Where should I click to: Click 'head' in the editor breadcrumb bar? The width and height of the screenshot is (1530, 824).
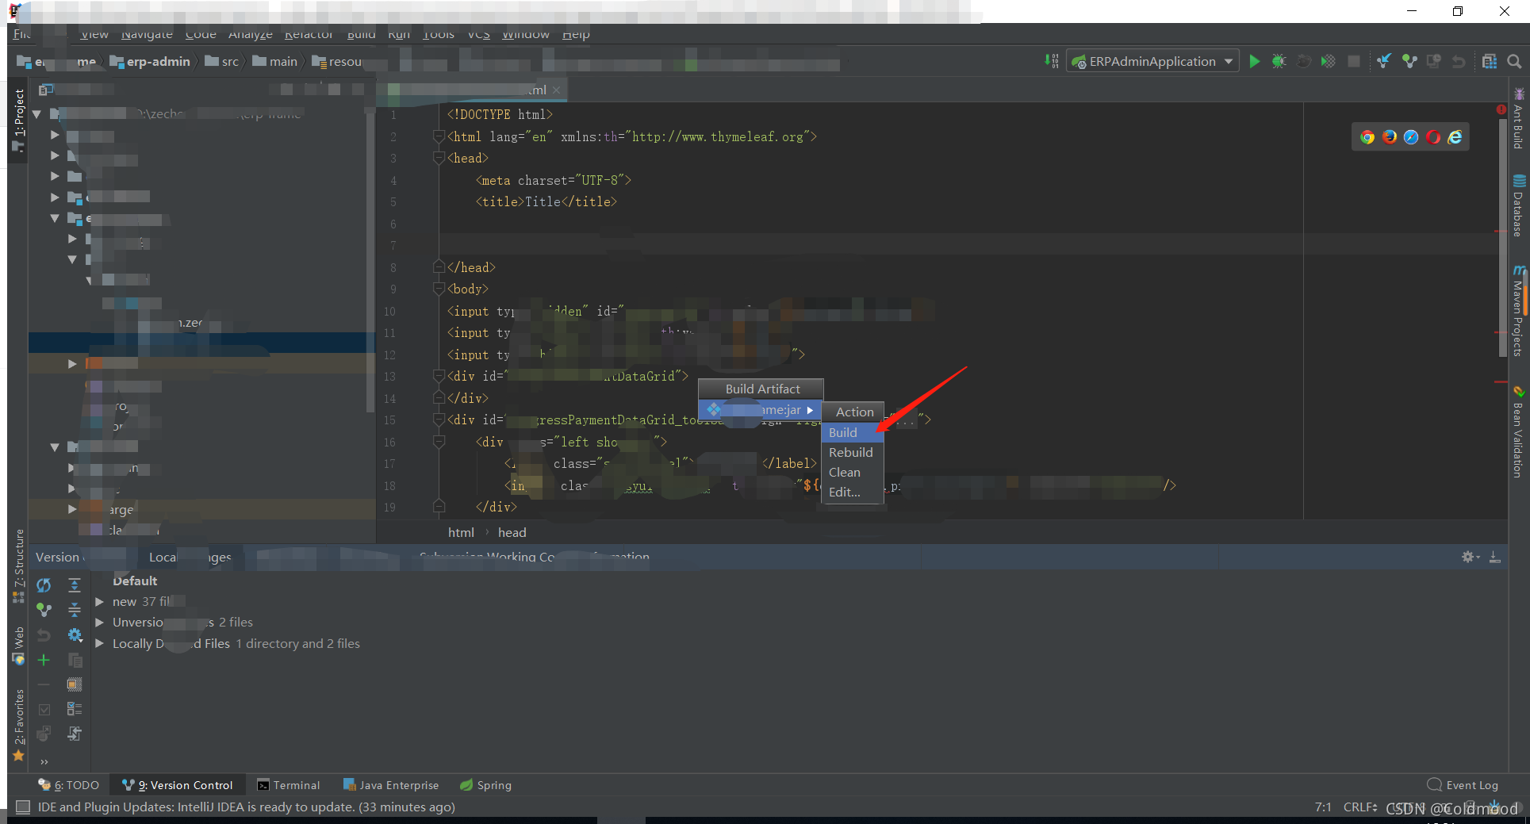coord(512,533)
